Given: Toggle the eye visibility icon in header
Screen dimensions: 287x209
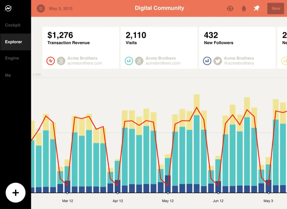Looking at the screenshot, I should [230, 8].
